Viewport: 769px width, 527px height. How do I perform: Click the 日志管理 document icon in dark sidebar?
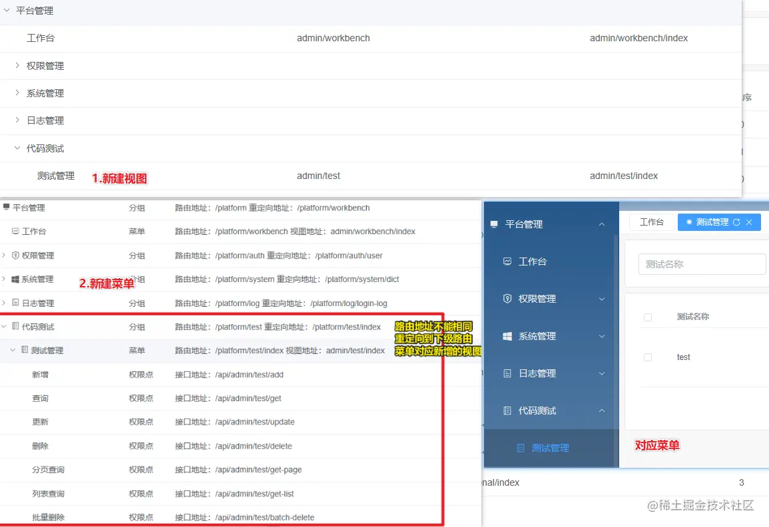[507, 373]
